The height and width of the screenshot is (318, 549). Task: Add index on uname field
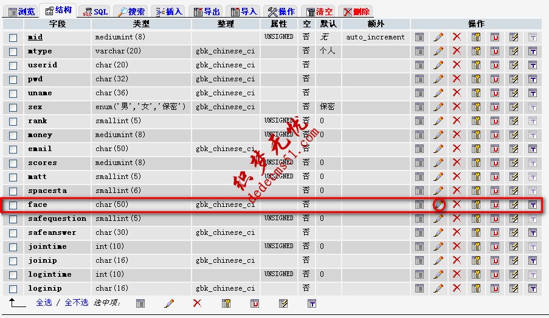pos(514,93)
